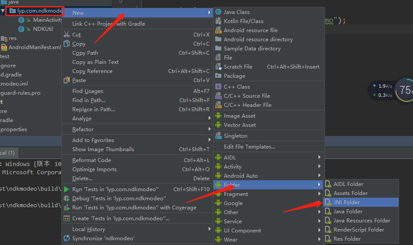Select NDKUtil class in project tree

[x=43, y=29]
